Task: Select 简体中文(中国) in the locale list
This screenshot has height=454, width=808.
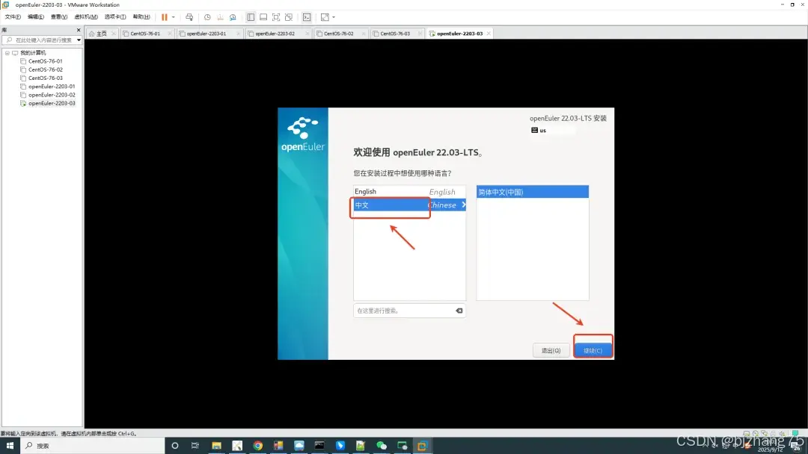Action: pos(532,191)
